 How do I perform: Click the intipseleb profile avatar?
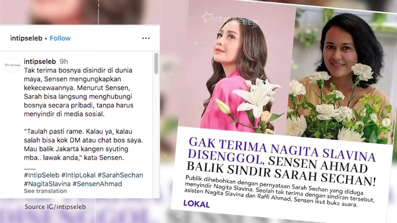12,65
